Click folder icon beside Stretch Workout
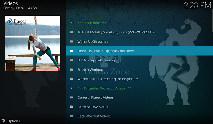The height and width of the screenshot is (124, 213). 72,70
